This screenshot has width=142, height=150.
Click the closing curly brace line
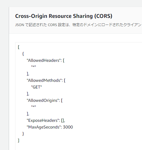coord(23,134)
